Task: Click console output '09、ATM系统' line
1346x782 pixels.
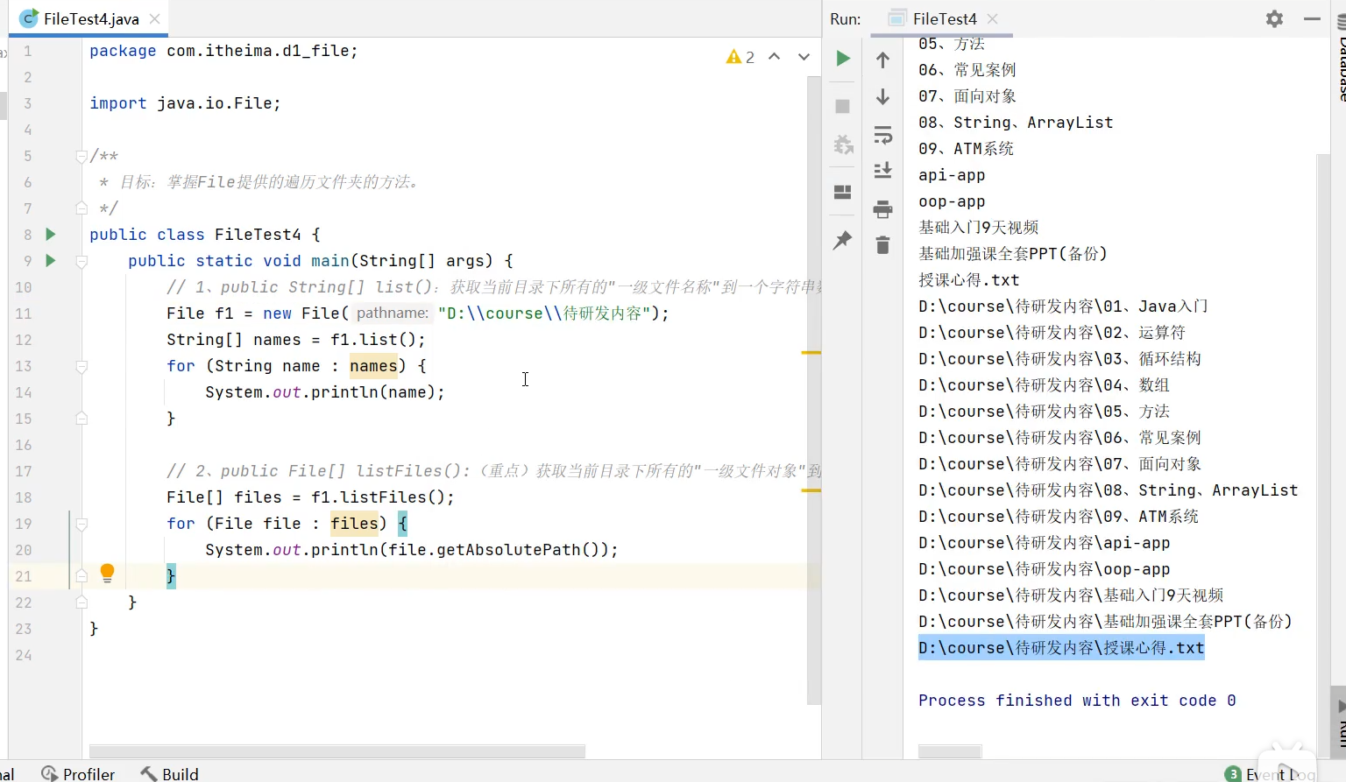Action: click(x=966, y=149)
